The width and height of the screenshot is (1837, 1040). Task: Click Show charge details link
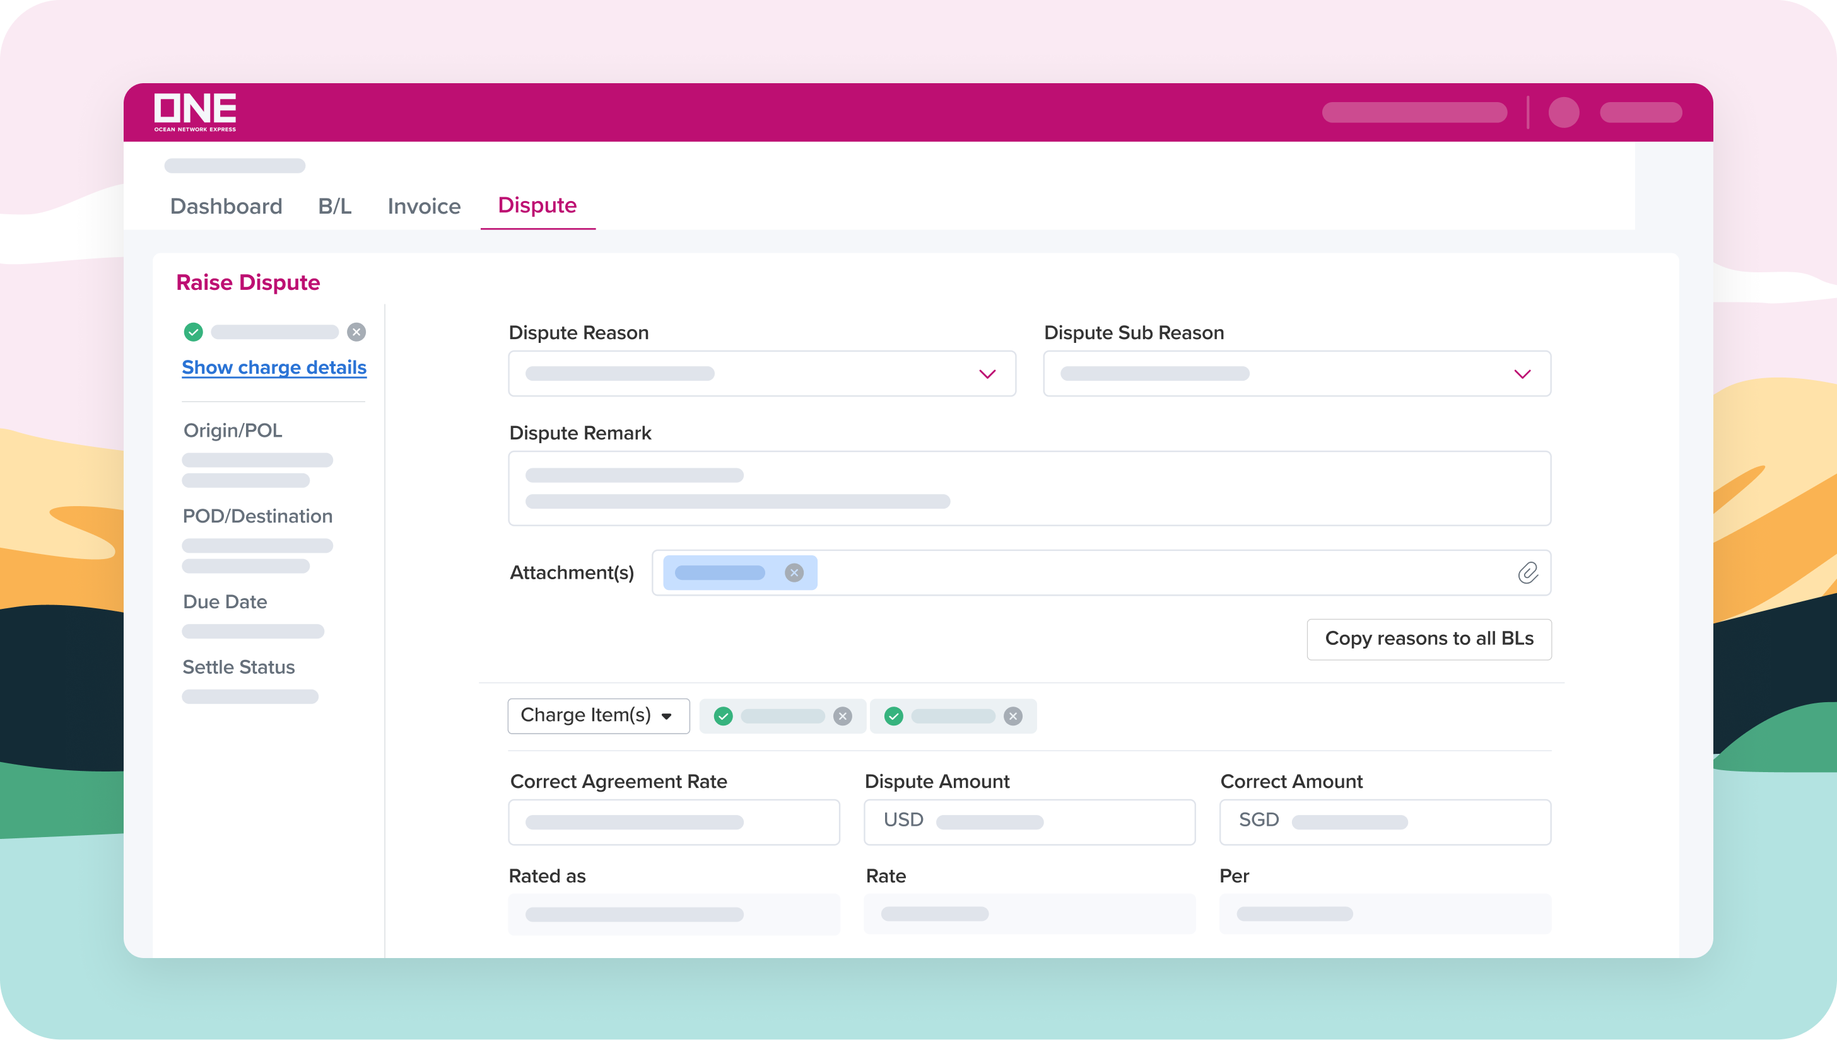pyautogui.click(x=274, y=367)
